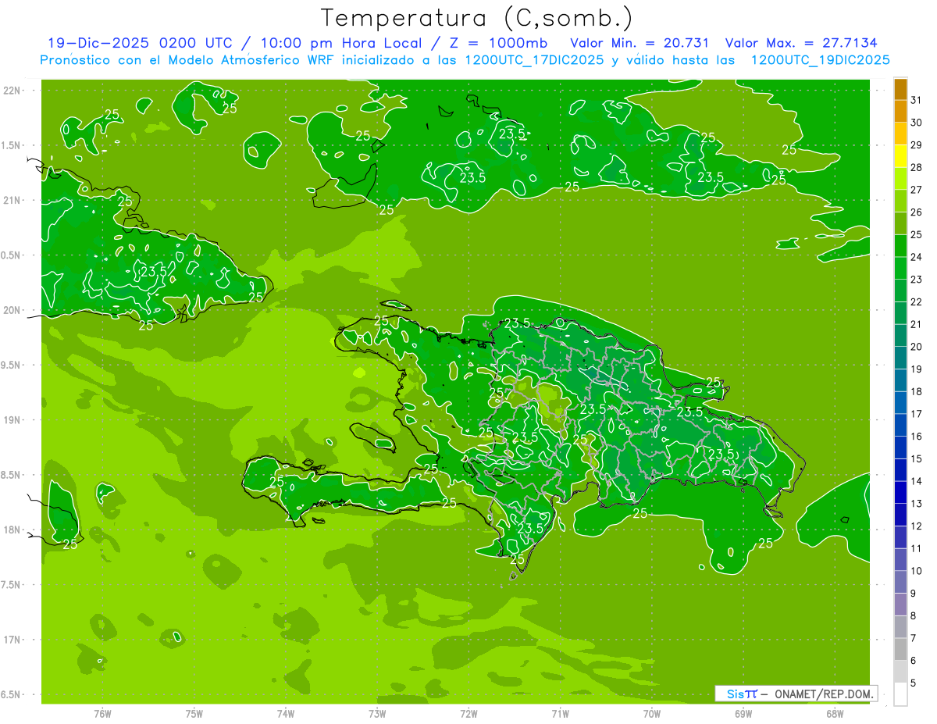937x724 pixels.
Task: Click the "73W" longitude label
Action: click(x=377, y=714)
